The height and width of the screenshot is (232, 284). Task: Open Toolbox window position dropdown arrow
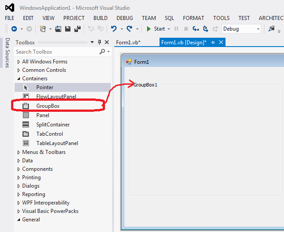92,42
